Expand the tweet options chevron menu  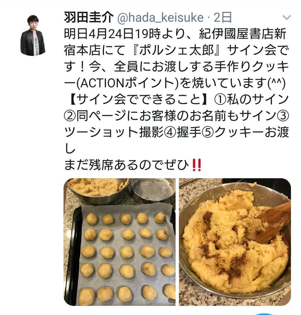click(287, 18)
